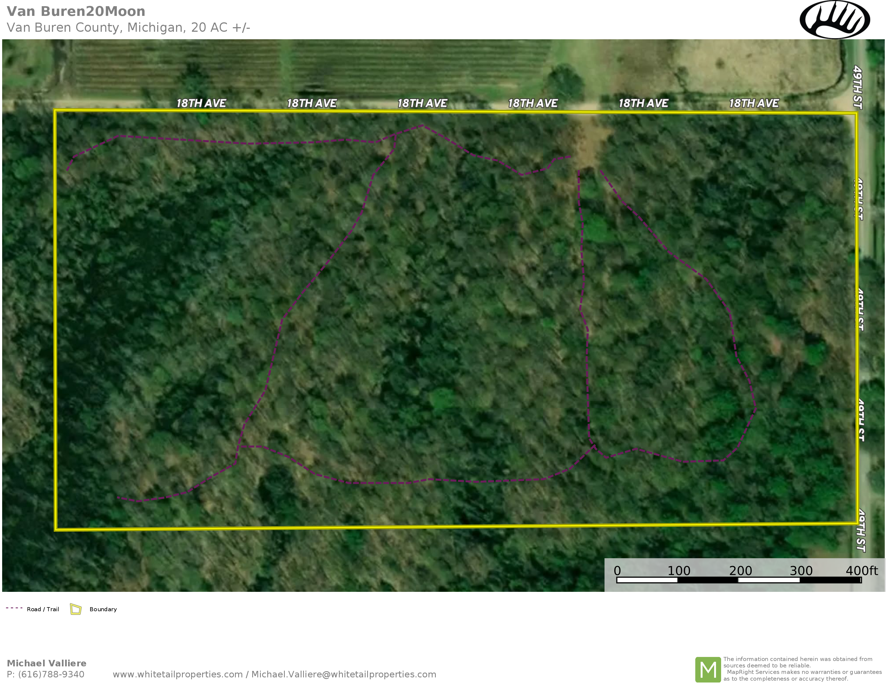Viewport: 888px width, 686px height.
Task: Click the leftmost 18TH AVE road label
Action: [x=201, y=103]
